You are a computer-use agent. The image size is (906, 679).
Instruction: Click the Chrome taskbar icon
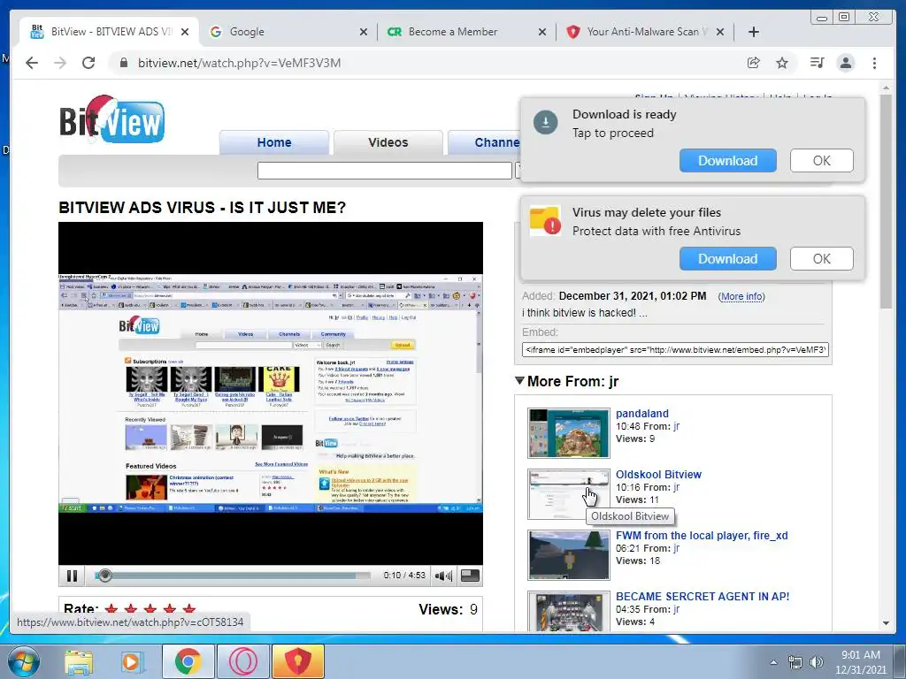tap(188, 661)
